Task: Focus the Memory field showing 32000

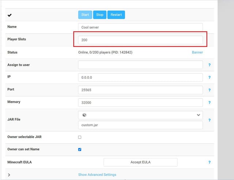Action: [140, 103]
